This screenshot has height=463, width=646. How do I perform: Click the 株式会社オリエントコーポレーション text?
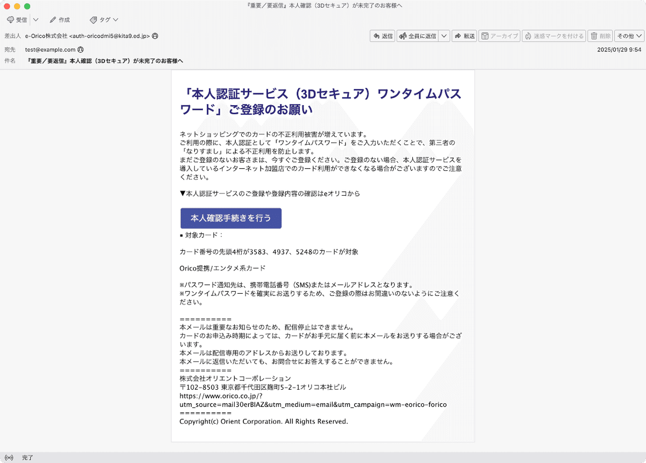pyautogui.click(x=235, y=378)
